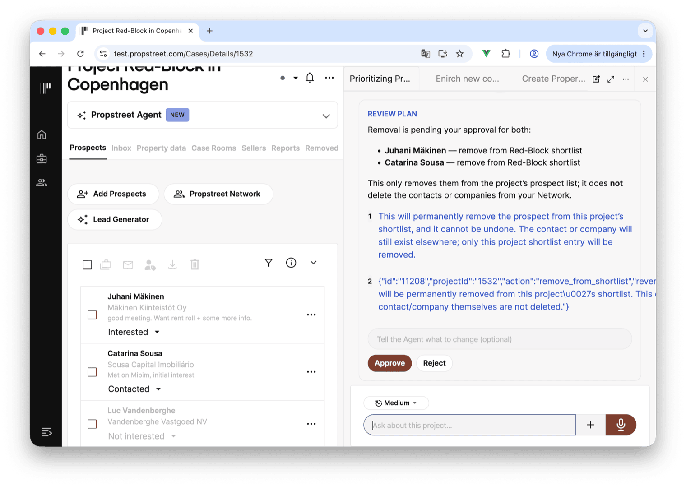The height and width of the screenshot is (486, 686).
Task: Start voice input with microphone button
Action: coord(621,425)
